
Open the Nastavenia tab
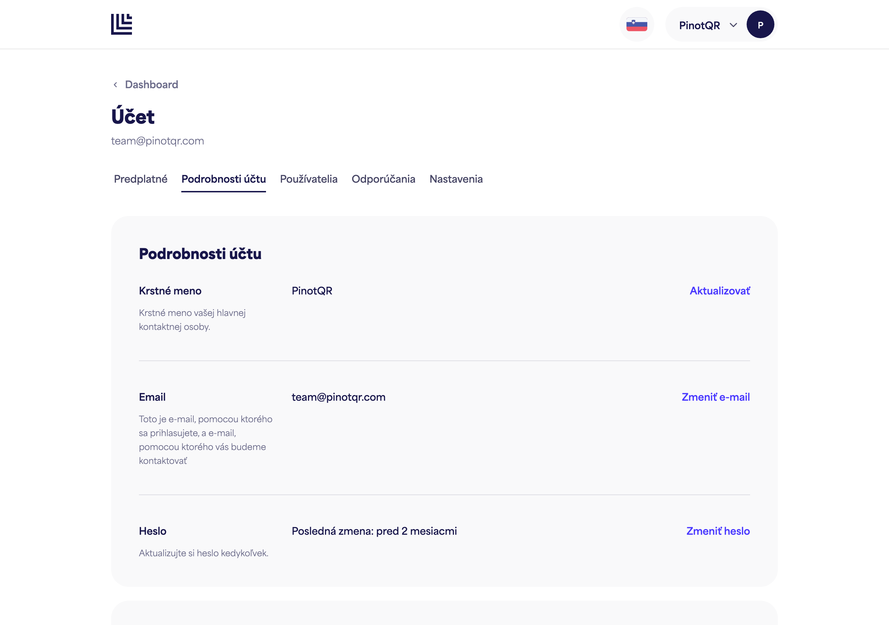[x=456, y=179]
